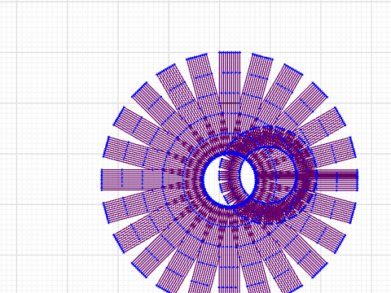Click empty grid area in the top-right corner

[x=353, y=26]
